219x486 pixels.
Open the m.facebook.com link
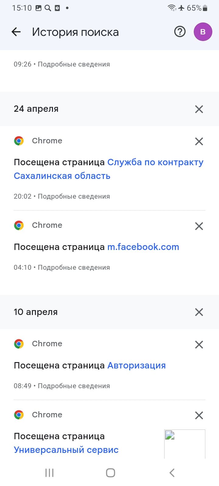pos(143,247)
